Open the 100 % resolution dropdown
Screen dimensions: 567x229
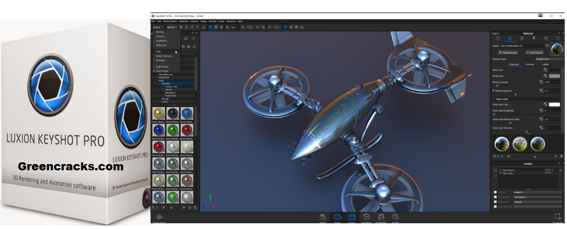(x=172, y=27)
